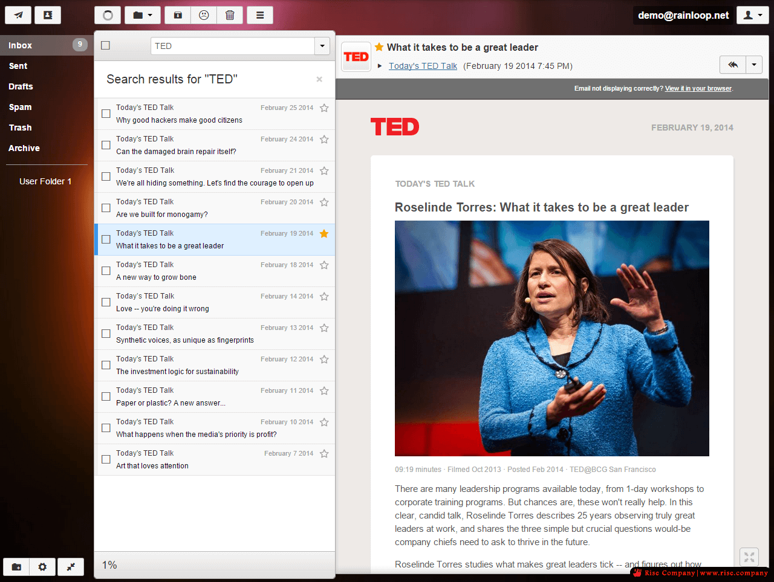Image resolution: width=774 pixels, height=582 pixels.
Task: Open 'Paper or plastic? A new answer...' email
Action: tap(215, 397)
